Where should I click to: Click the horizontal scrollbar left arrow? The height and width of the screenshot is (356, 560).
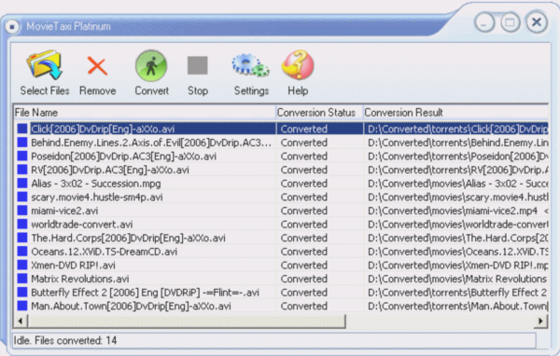pos(20,321)
